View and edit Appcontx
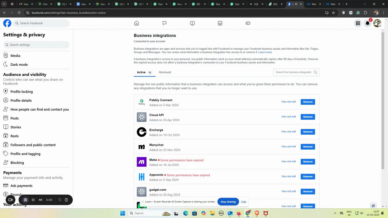The height and width of the screenshot is (218, 388). (x=289, y=177)
